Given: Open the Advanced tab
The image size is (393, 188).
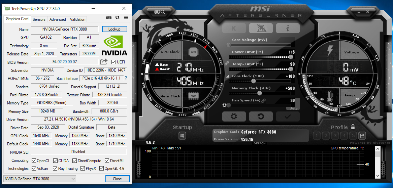Looking at the screenshot, I should (x=58, y=19).
